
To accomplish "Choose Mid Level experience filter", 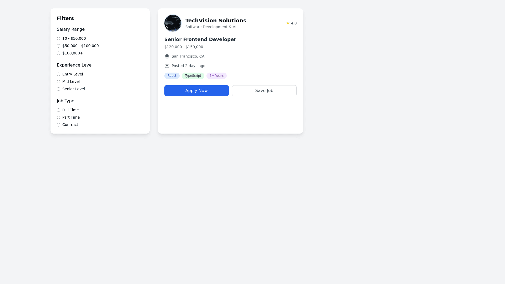I will pyautogui.click(x=58, y=82).
